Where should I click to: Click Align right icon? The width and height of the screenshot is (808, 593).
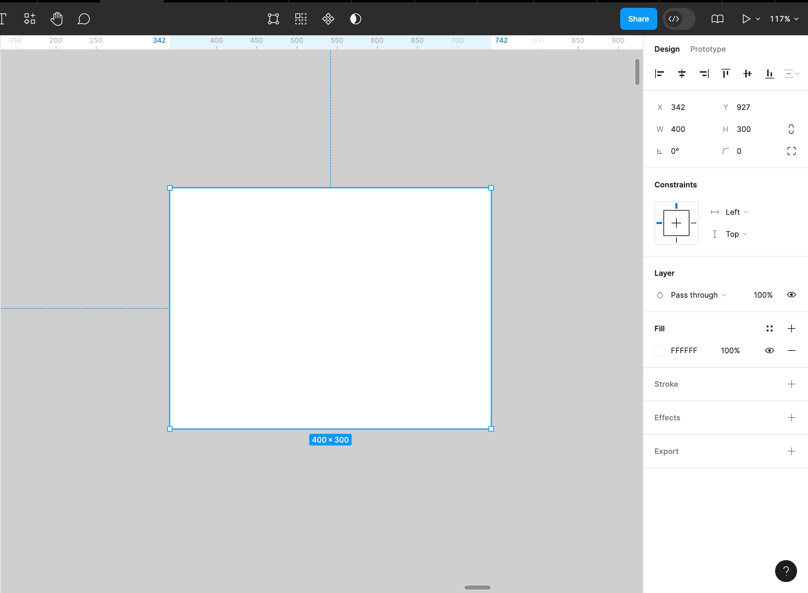[x=704, y=74]
